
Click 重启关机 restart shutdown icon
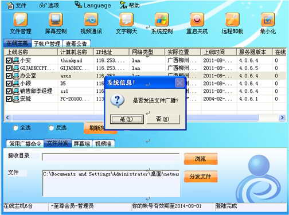coord(197,19)
